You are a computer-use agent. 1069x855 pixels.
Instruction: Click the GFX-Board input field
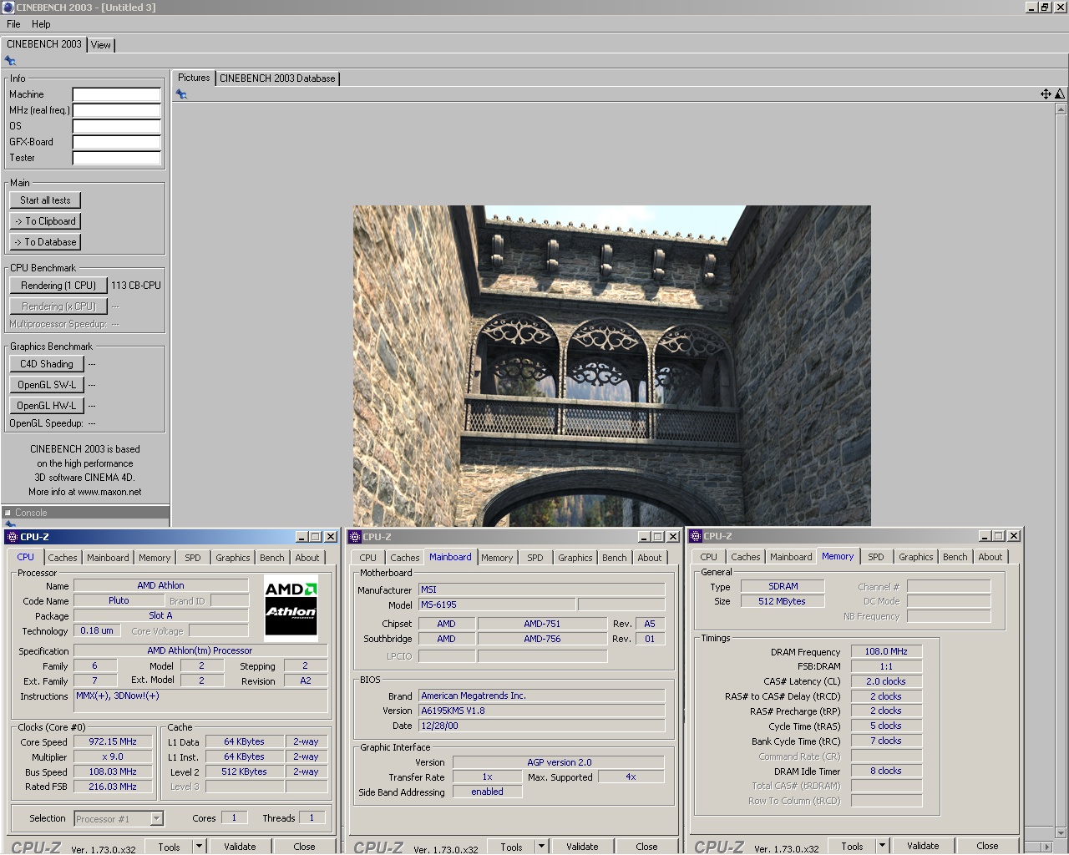116,142
